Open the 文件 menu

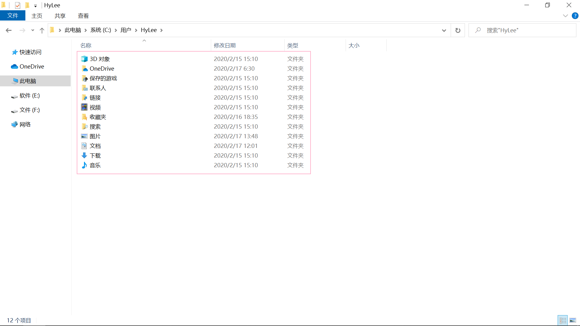coord(13,16)
